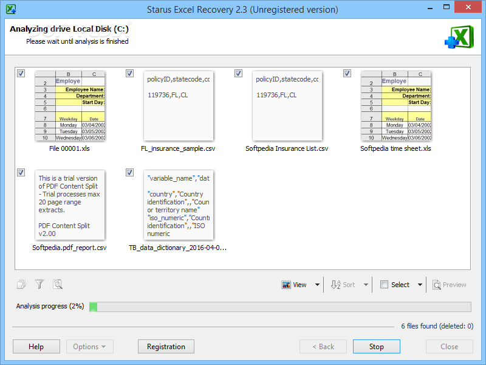This screenshot has height=365, width=486.
Task: Click the View picture icon
Action: click(x=286, y=285)
